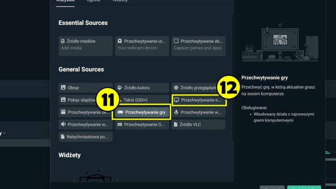Select the Źródło mediów source
This screenshot has width=336, height=189.
click(86, 46)
